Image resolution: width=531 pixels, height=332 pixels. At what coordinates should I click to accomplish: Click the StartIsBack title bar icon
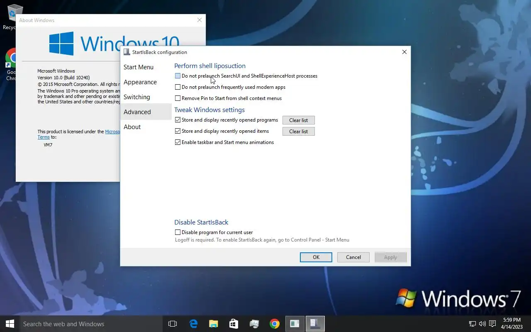coord(126,52)
